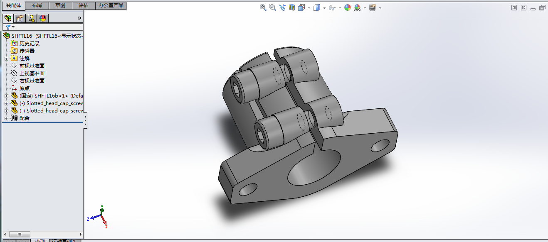
Task: Click the tree panel horizontal scrollbar right arrow
Action: point(81,234)
